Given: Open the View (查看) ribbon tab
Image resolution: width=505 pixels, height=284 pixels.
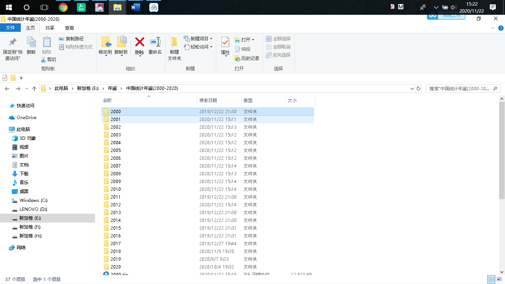Looking at the screenshot, I should click(69, 28).
